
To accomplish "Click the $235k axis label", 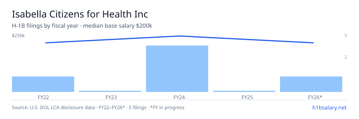I will [x=18, y=36].
